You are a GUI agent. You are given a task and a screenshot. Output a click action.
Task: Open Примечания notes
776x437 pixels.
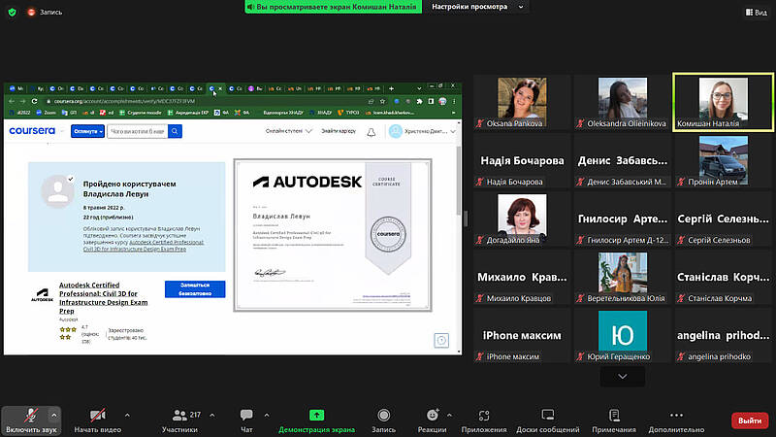click(614, 420)
